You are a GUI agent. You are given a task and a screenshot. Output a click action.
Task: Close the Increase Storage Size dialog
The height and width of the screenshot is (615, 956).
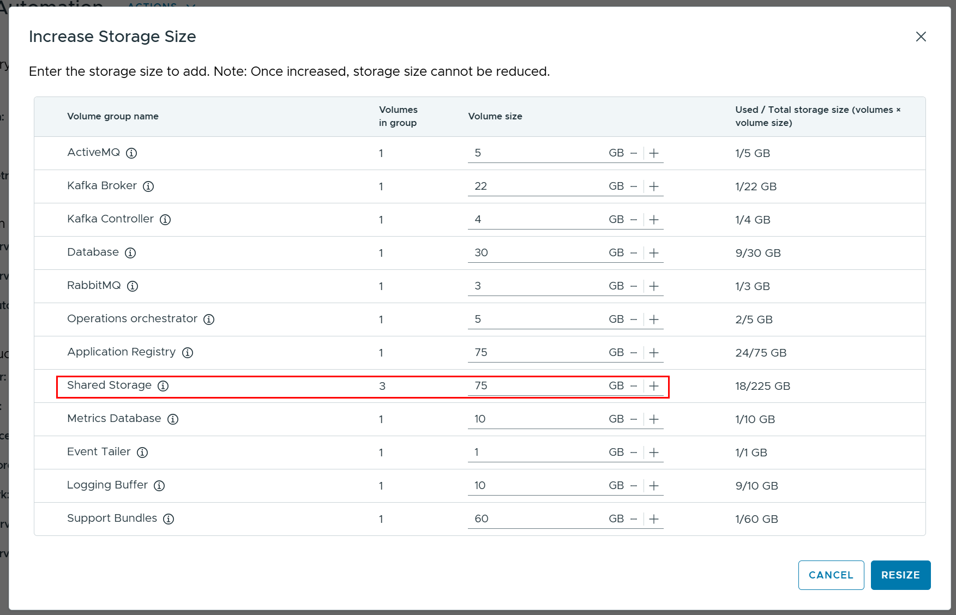pos(921,37)
